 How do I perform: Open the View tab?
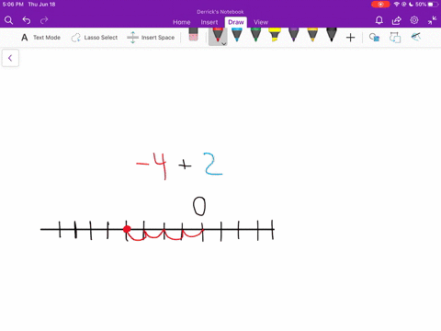[261, 22]
